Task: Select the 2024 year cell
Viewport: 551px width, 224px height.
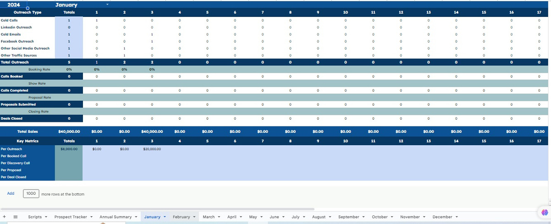Action: coord(14,5)
